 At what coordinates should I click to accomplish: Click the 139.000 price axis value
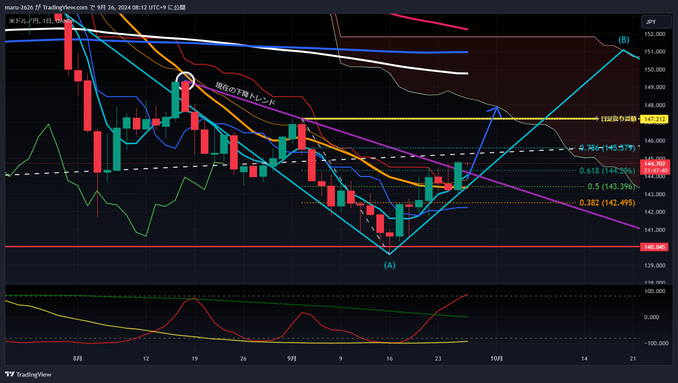click(655, 265)
